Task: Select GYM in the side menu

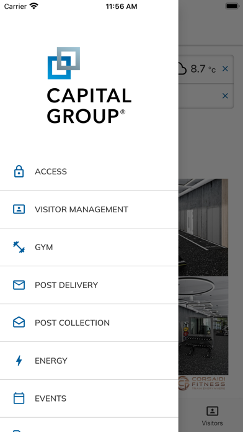Action: pos(89,247)
